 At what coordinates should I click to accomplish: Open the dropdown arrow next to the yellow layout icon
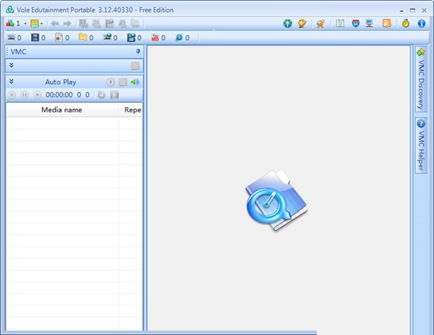click(41, 24)
